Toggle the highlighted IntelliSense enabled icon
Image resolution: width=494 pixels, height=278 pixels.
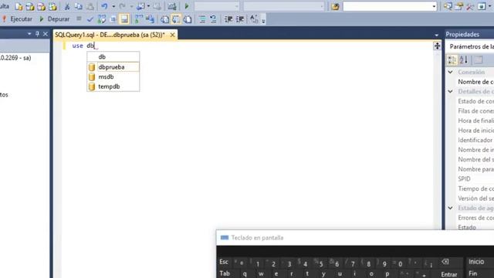pos(125,19)
